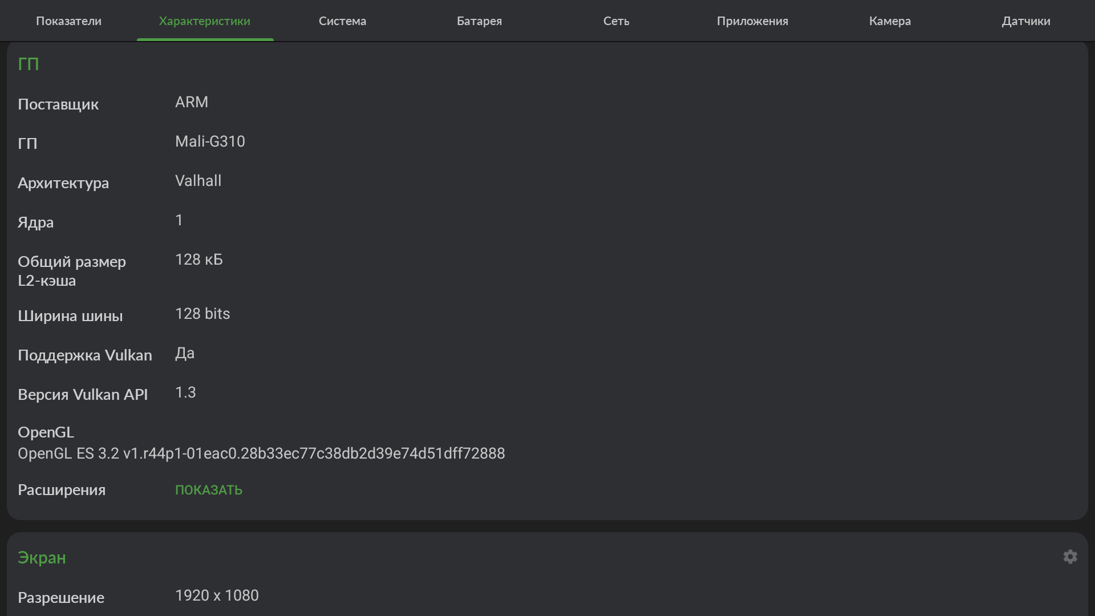The width and height of the screenshot is (1095, 616).
Task: Click ПОКАЗАТЬ to show extensions
Action: (209, 490)
